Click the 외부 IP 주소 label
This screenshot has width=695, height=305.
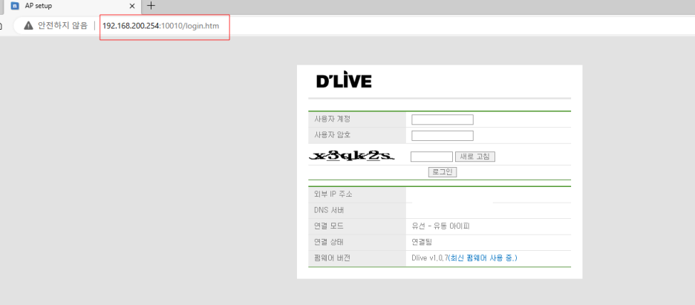tap(333, 194)
